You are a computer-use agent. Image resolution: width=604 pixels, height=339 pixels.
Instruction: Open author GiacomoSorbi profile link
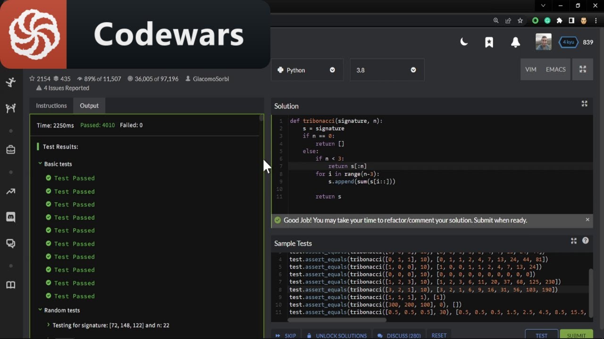(208, 79)
